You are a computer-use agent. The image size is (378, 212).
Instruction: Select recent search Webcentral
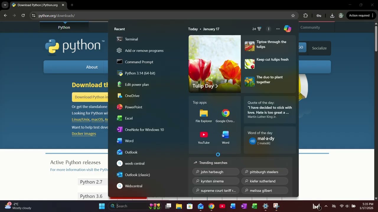pyautogui.click(x=133, y=186)
